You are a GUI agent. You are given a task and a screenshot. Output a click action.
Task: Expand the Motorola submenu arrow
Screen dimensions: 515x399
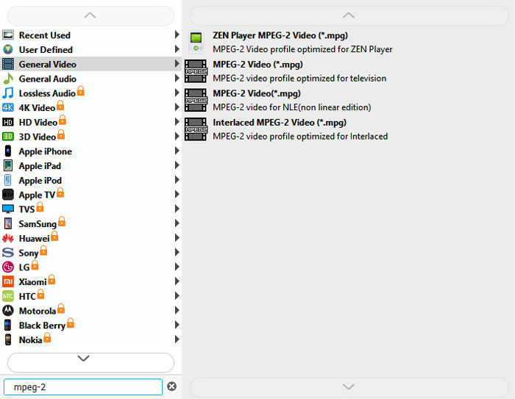177,310
